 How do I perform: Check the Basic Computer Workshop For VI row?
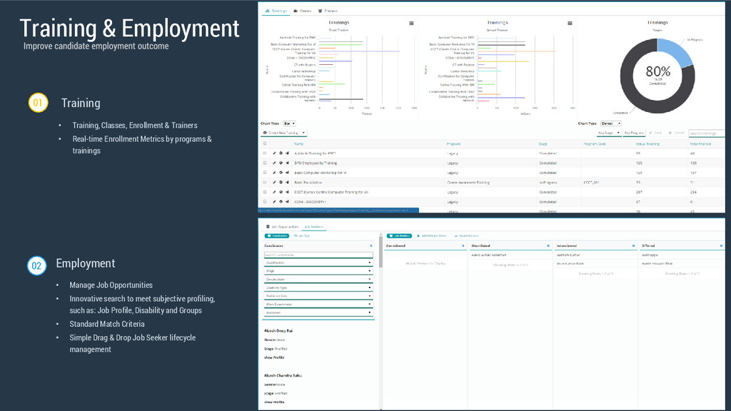pyautogui.click(x=265, y=173)
